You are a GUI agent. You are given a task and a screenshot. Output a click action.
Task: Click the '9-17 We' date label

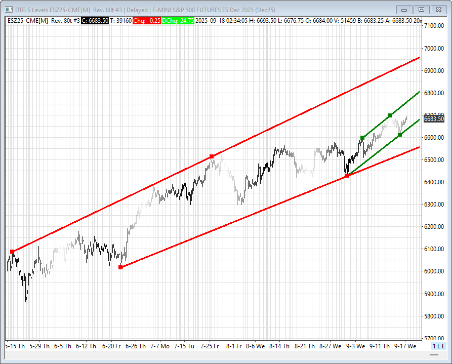click(x=405, y=346)
